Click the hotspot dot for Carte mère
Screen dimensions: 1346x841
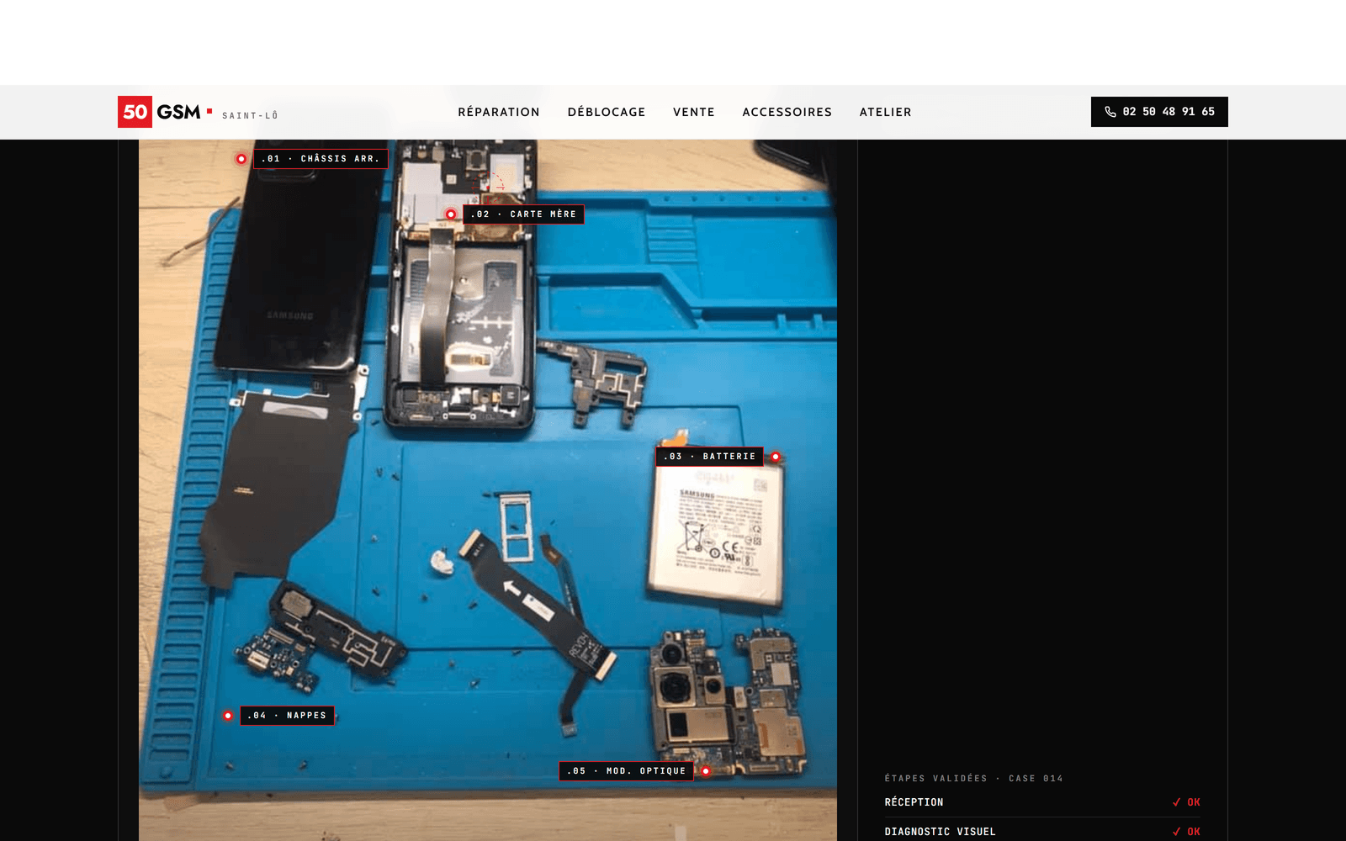point(451,214)
